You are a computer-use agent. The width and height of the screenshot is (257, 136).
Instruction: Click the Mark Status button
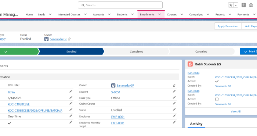click(x=249, y=51)
